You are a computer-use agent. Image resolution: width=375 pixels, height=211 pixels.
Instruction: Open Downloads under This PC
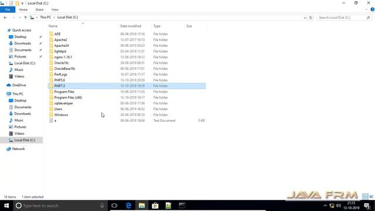[x=22, y=114]
